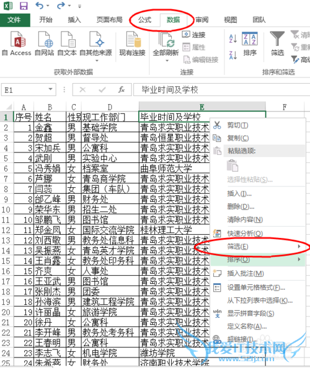Image resolution: width=310 pixels, height=368 pixels.
Task: Choose 清除内容(N) from context menu
Action: 259,220
